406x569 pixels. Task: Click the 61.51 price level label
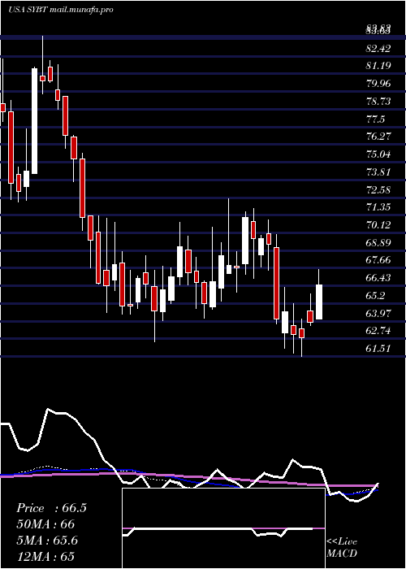tap(378, 349)
